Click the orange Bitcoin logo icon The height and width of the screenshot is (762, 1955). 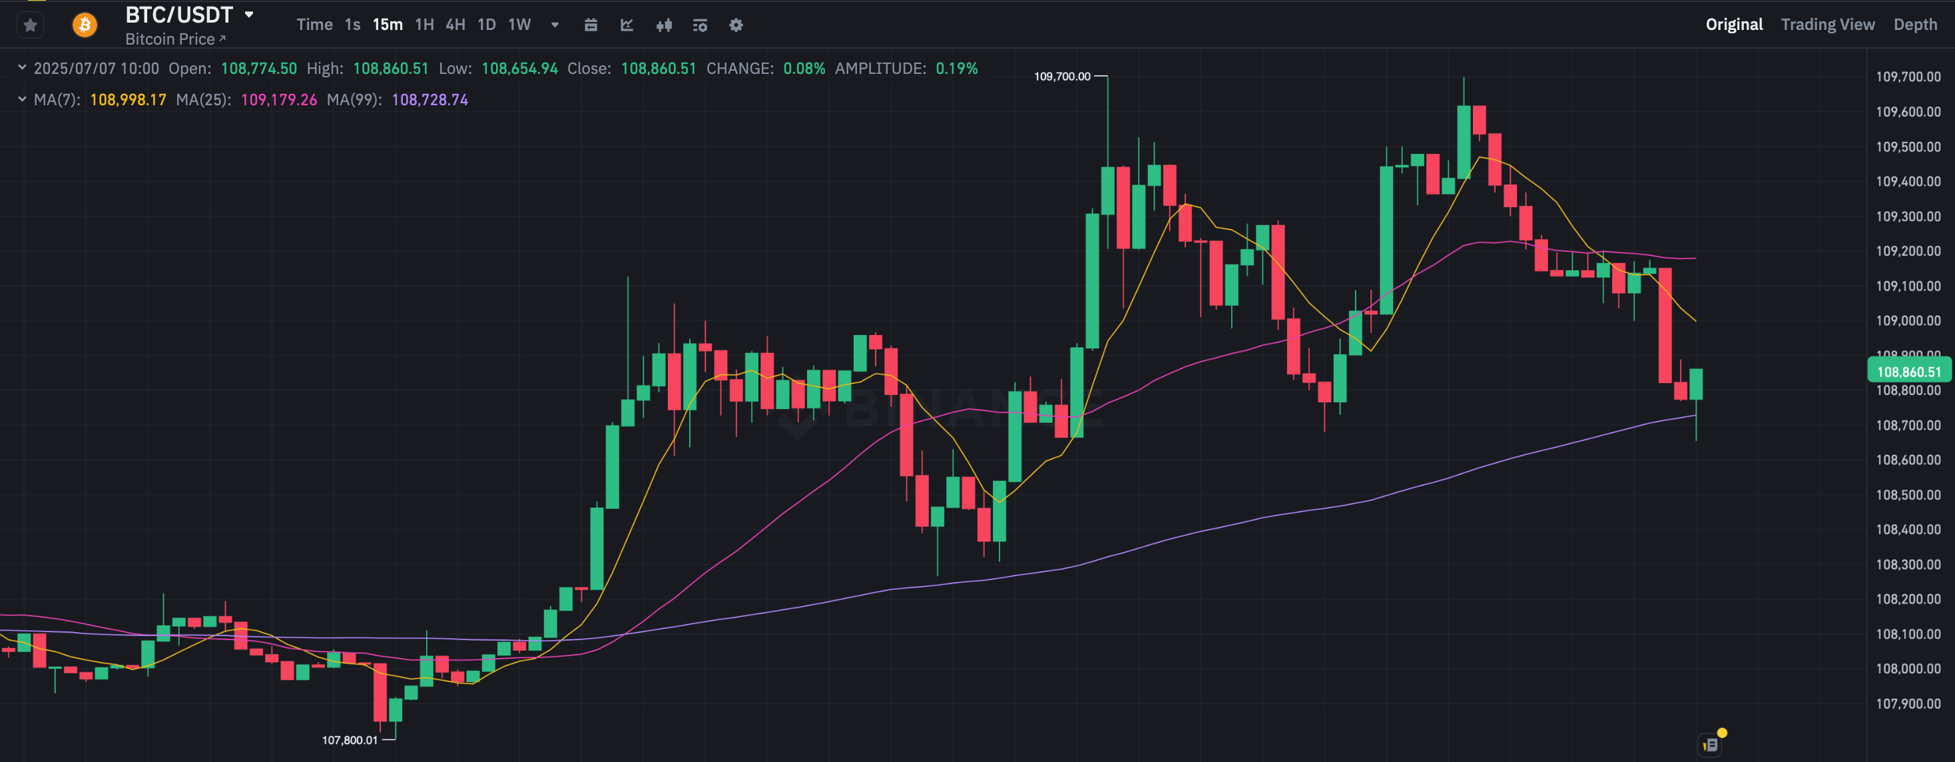click(85, 25)
